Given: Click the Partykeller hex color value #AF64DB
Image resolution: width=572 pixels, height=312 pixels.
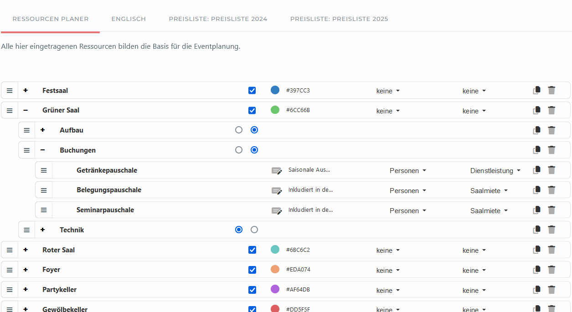Looking at the screenshot, I should coord(298,290).
